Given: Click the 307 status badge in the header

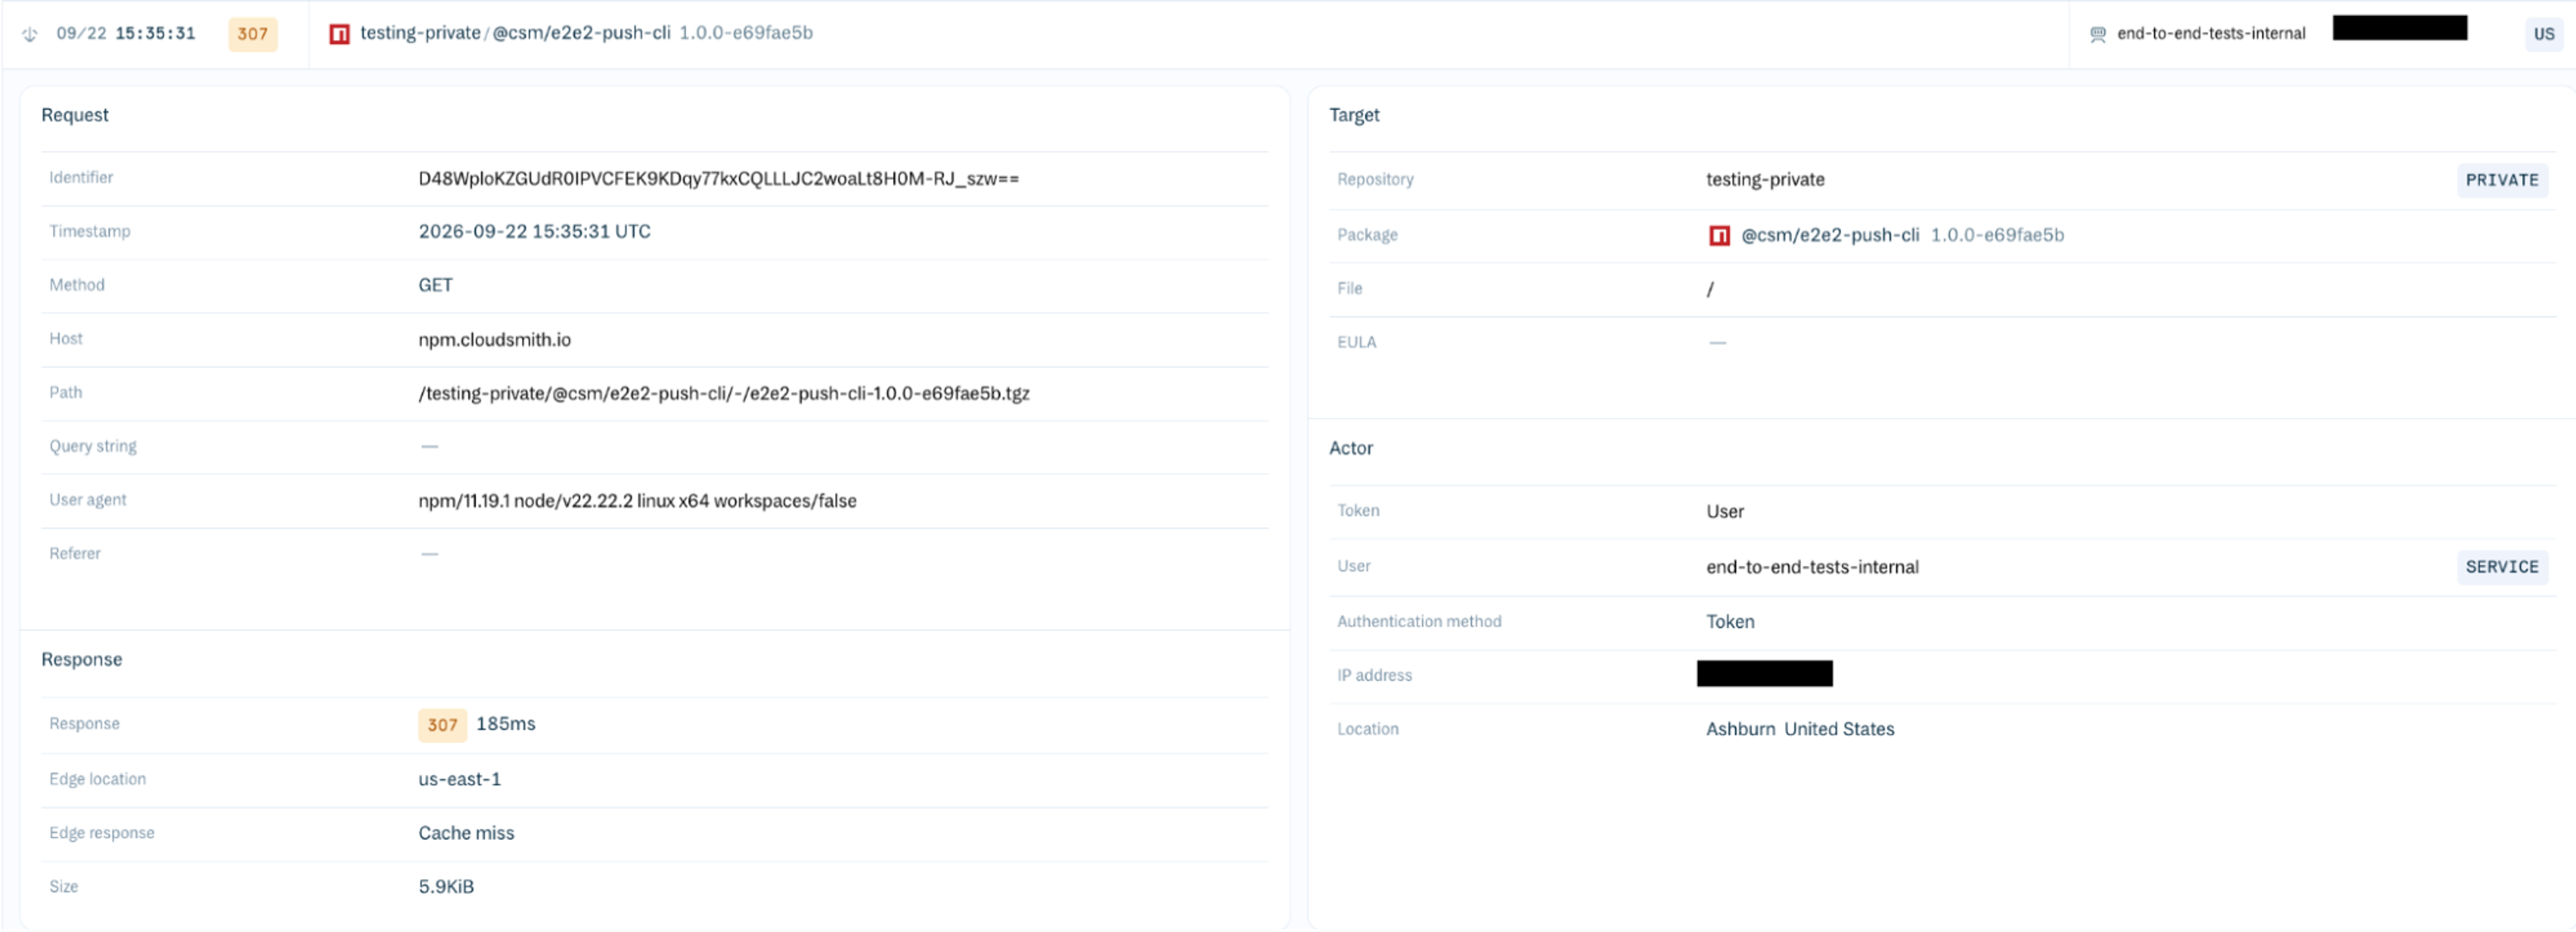Looking at the screenshot, I should 253,34.
